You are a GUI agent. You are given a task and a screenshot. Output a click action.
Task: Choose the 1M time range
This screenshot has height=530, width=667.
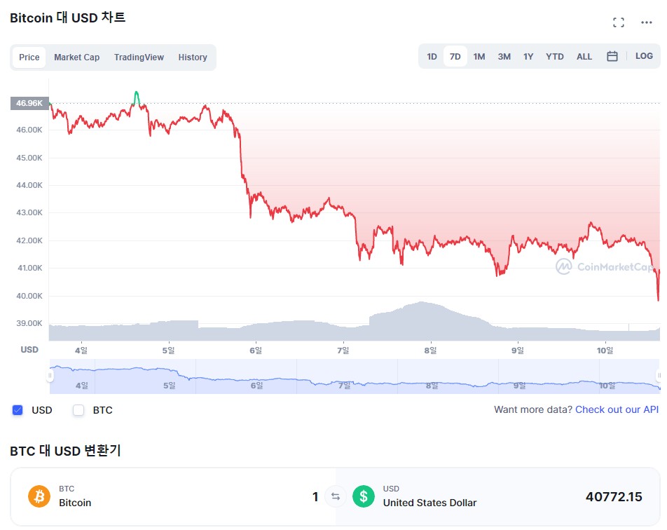click(479, 57)
